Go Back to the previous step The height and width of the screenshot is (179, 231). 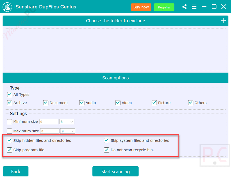[x=16, y=172]
